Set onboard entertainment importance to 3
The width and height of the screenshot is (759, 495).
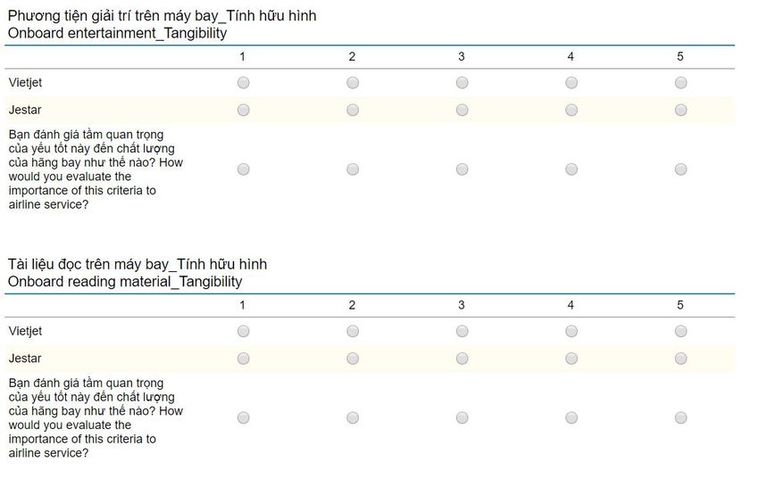(462, 169)
